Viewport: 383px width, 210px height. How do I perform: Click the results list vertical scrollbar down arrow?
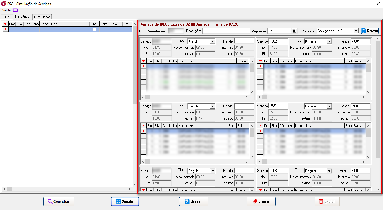135,184
